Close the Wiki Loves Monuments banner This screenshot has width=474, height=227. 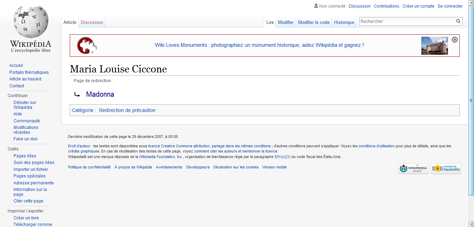[455, 40]
